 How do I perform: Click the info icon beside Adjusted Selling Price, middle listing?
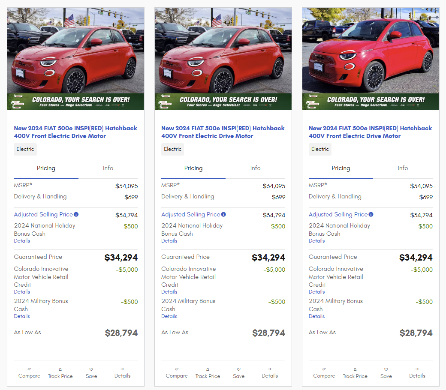(x=223, y=214)
